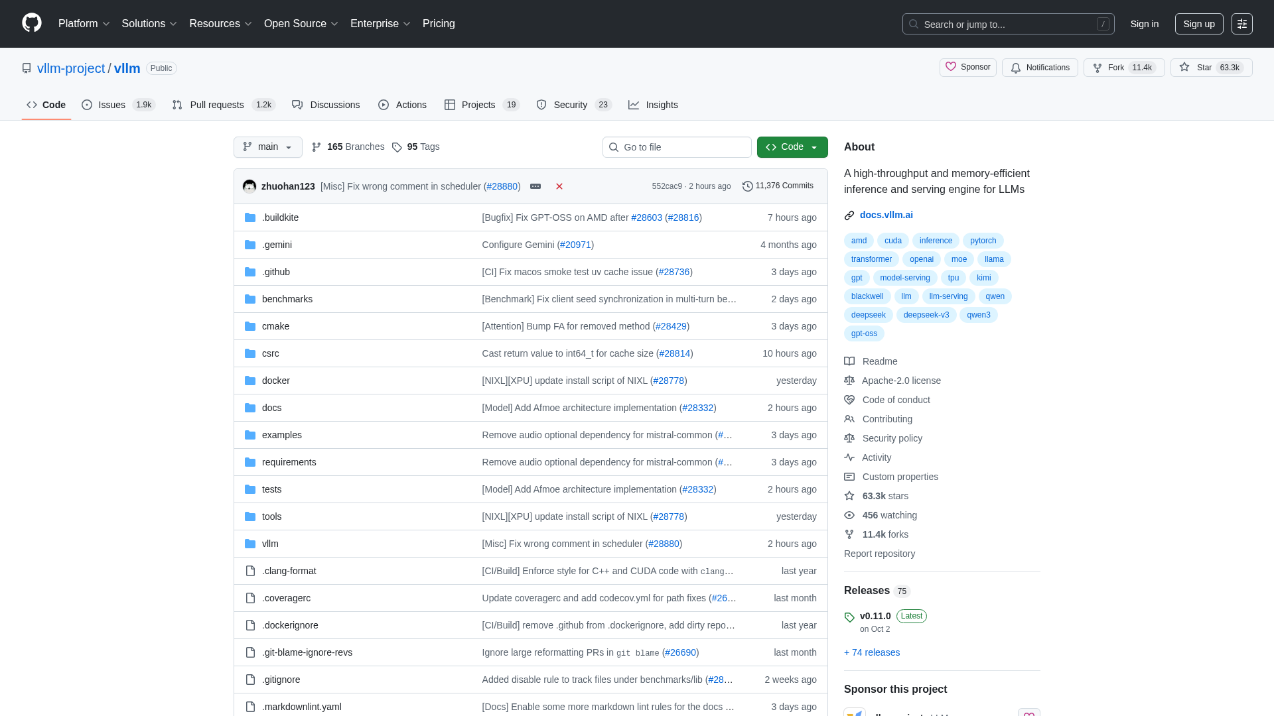
Task: Click the heart icon on the Sponsor button
Action: [952, 67]
